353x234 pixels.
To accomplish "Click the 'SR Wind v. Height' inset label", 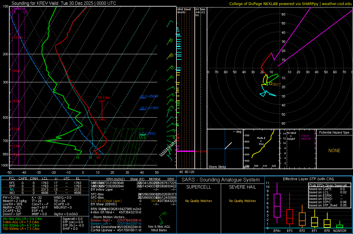I will pyautogui.click(x=291, y=136).
